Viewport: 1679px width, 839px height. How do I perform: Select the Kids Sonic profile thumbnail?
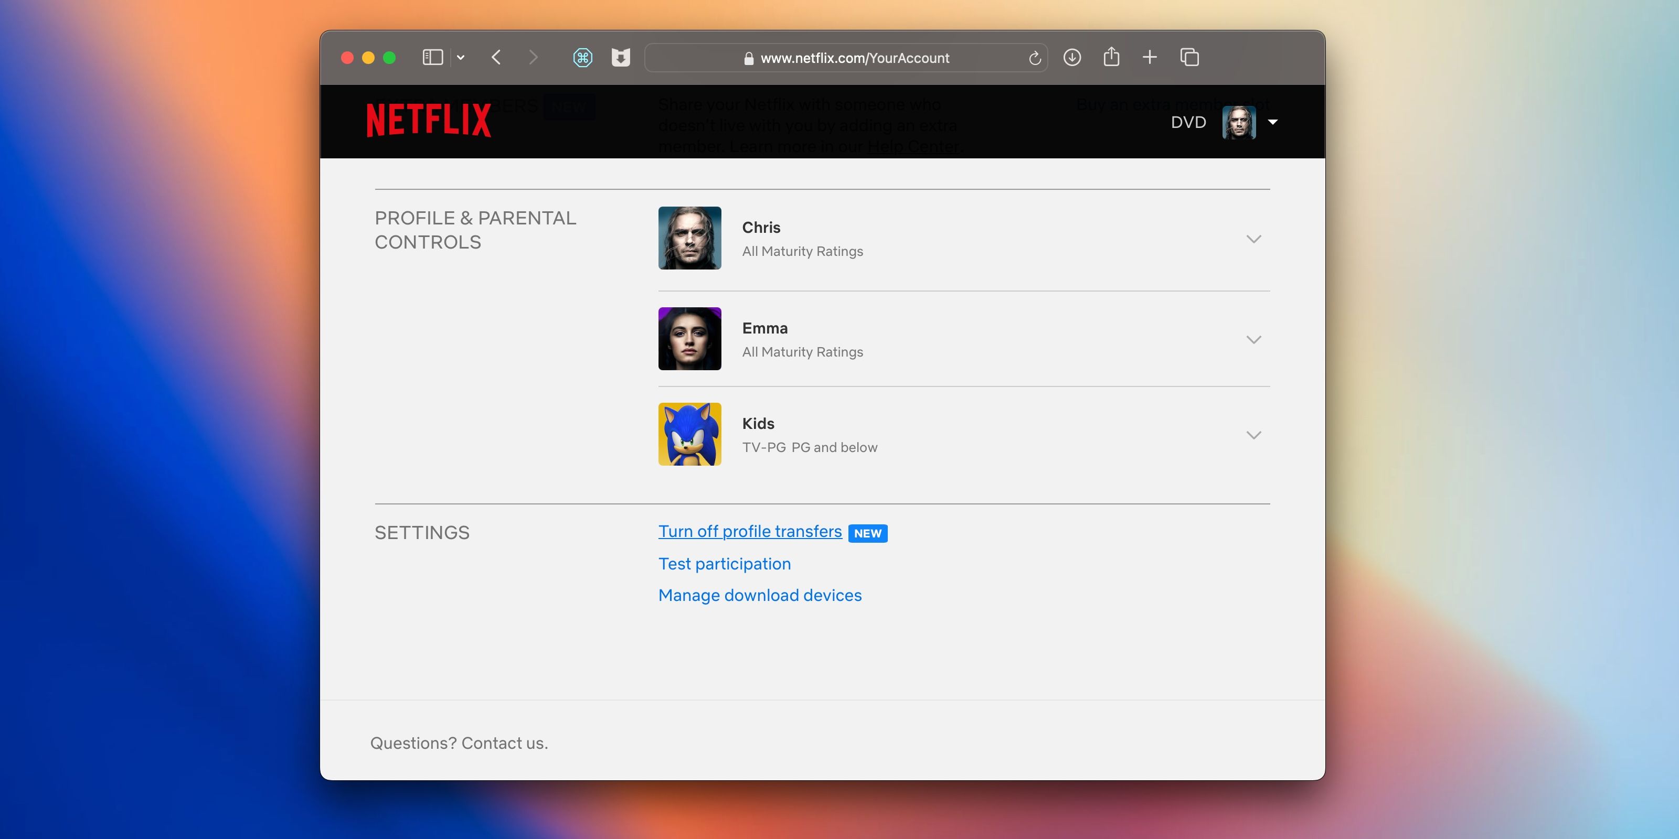point(689,434)
